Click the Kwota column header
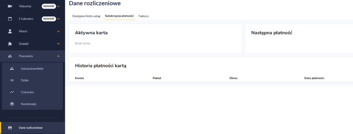This screenshot has height=134, width=353. pos(79,78)
